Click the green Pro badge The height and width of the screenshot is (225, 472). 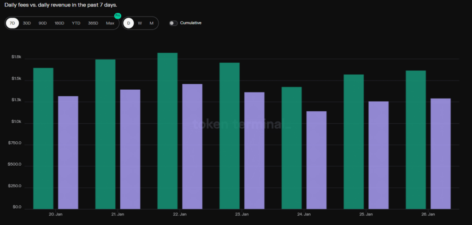pos(117,16)
